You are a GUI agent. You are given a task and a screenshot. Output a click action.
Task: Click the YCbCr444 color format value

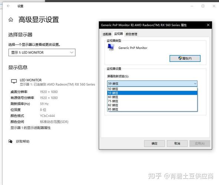click(x=47, y=116)
